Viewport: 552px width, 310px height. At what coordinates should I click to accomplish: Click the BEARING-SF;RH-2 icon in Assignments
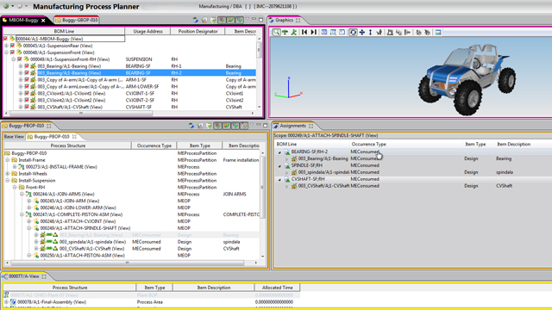[x=287, y=152]
